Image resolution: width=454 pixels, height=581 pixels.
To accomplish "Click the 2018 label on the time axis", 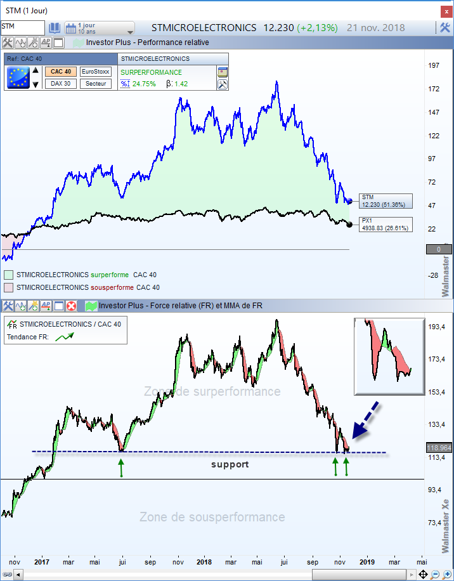I will coord(204,562).
